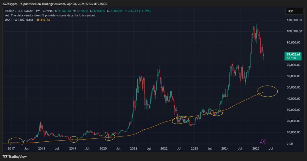Click the 2019 label on the time axis
This screenshot has height=161, width=307.
(x=72, y=148)
